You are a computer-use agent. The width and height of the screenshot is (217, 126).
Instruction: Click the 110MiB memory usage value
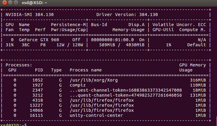198,85
